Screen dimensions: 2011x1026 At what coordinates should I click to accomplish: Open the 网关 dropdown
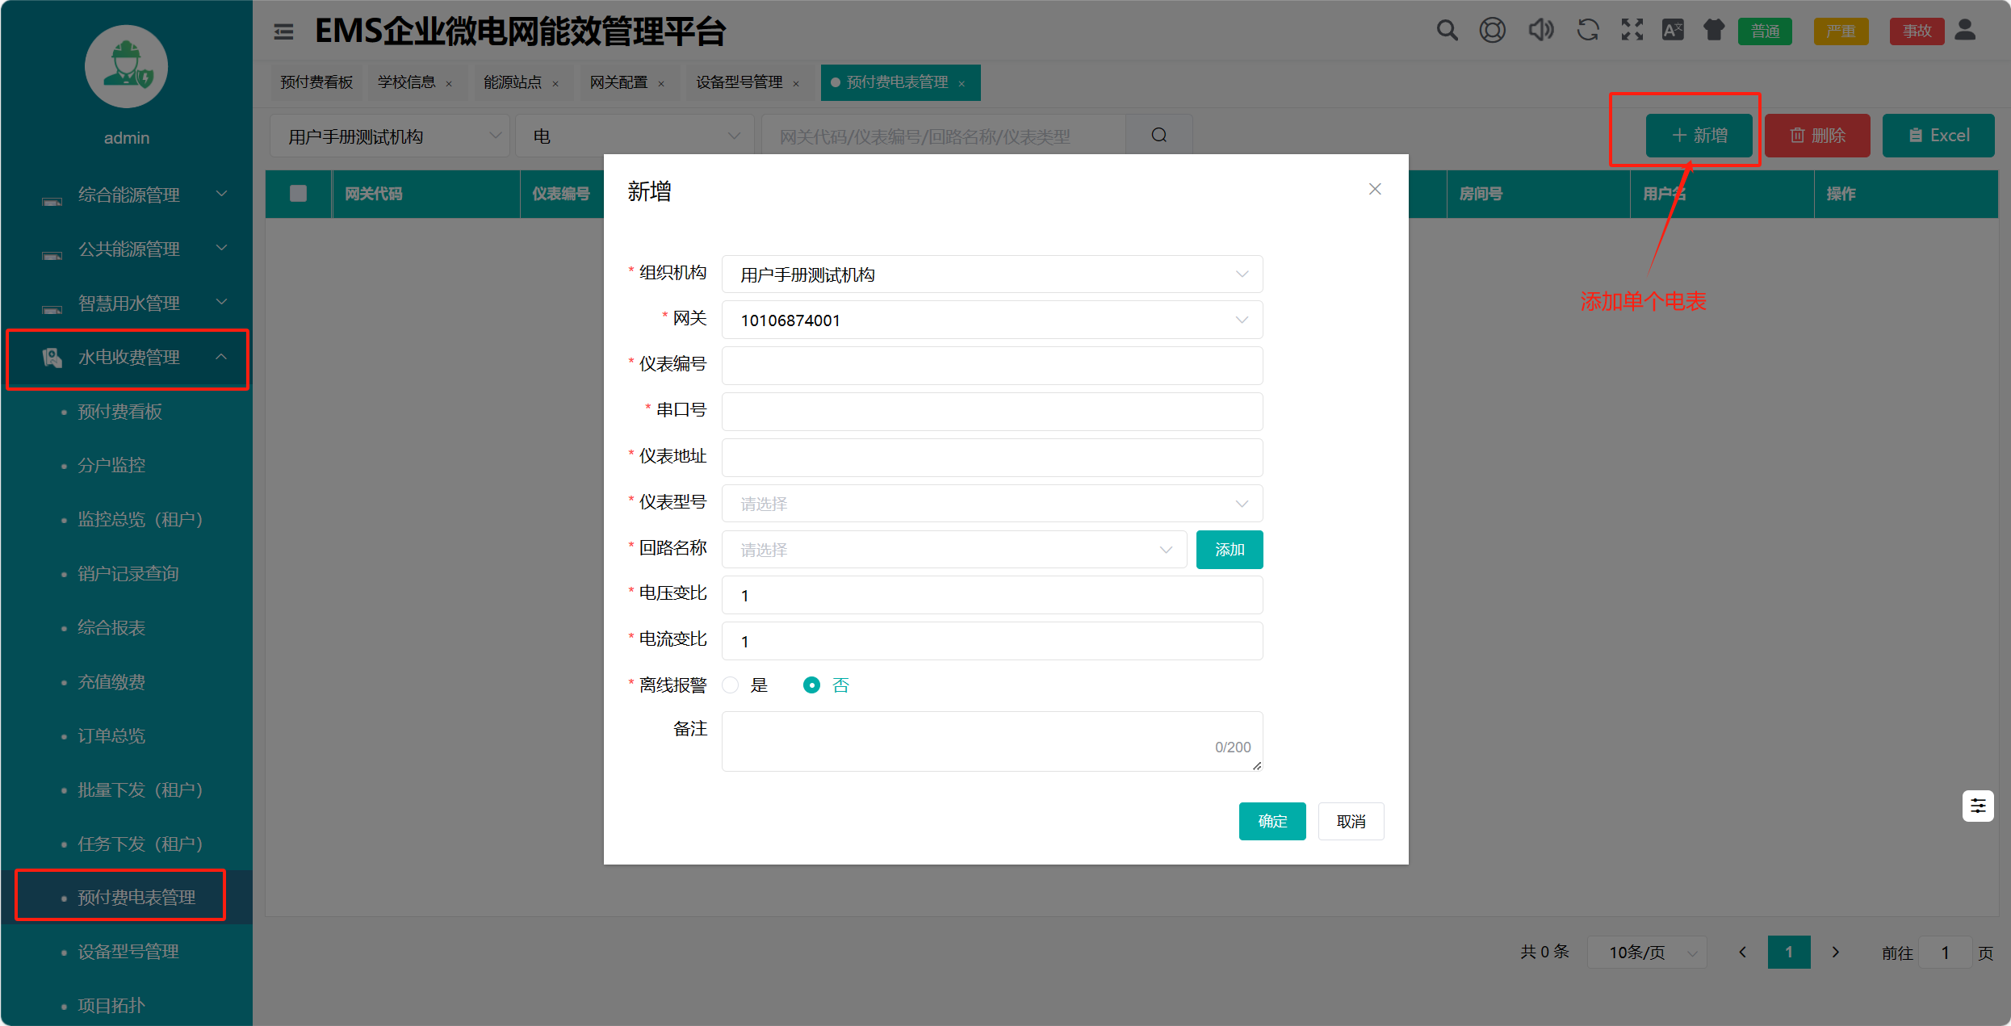click(x=991, y=320)
